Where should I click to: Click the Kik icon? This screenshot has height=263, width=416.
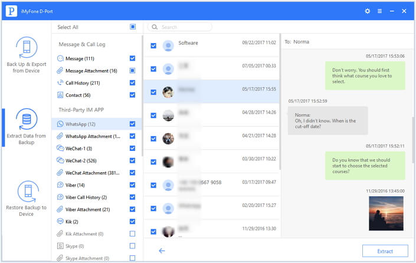click(60, 221)
